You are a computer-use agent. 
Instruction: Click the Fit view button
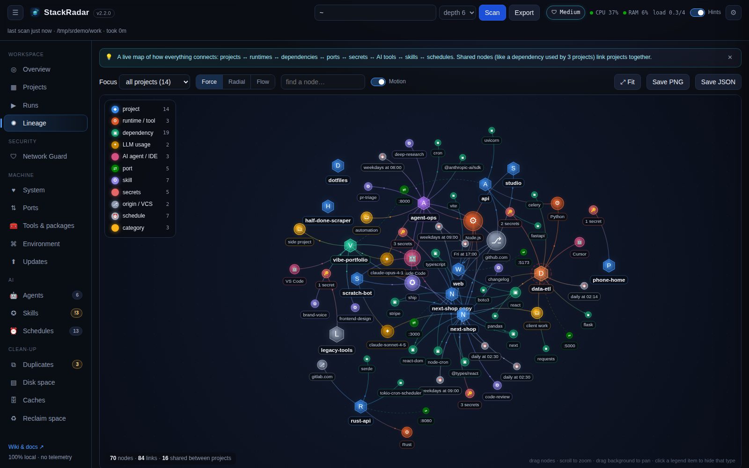(627, 82)
